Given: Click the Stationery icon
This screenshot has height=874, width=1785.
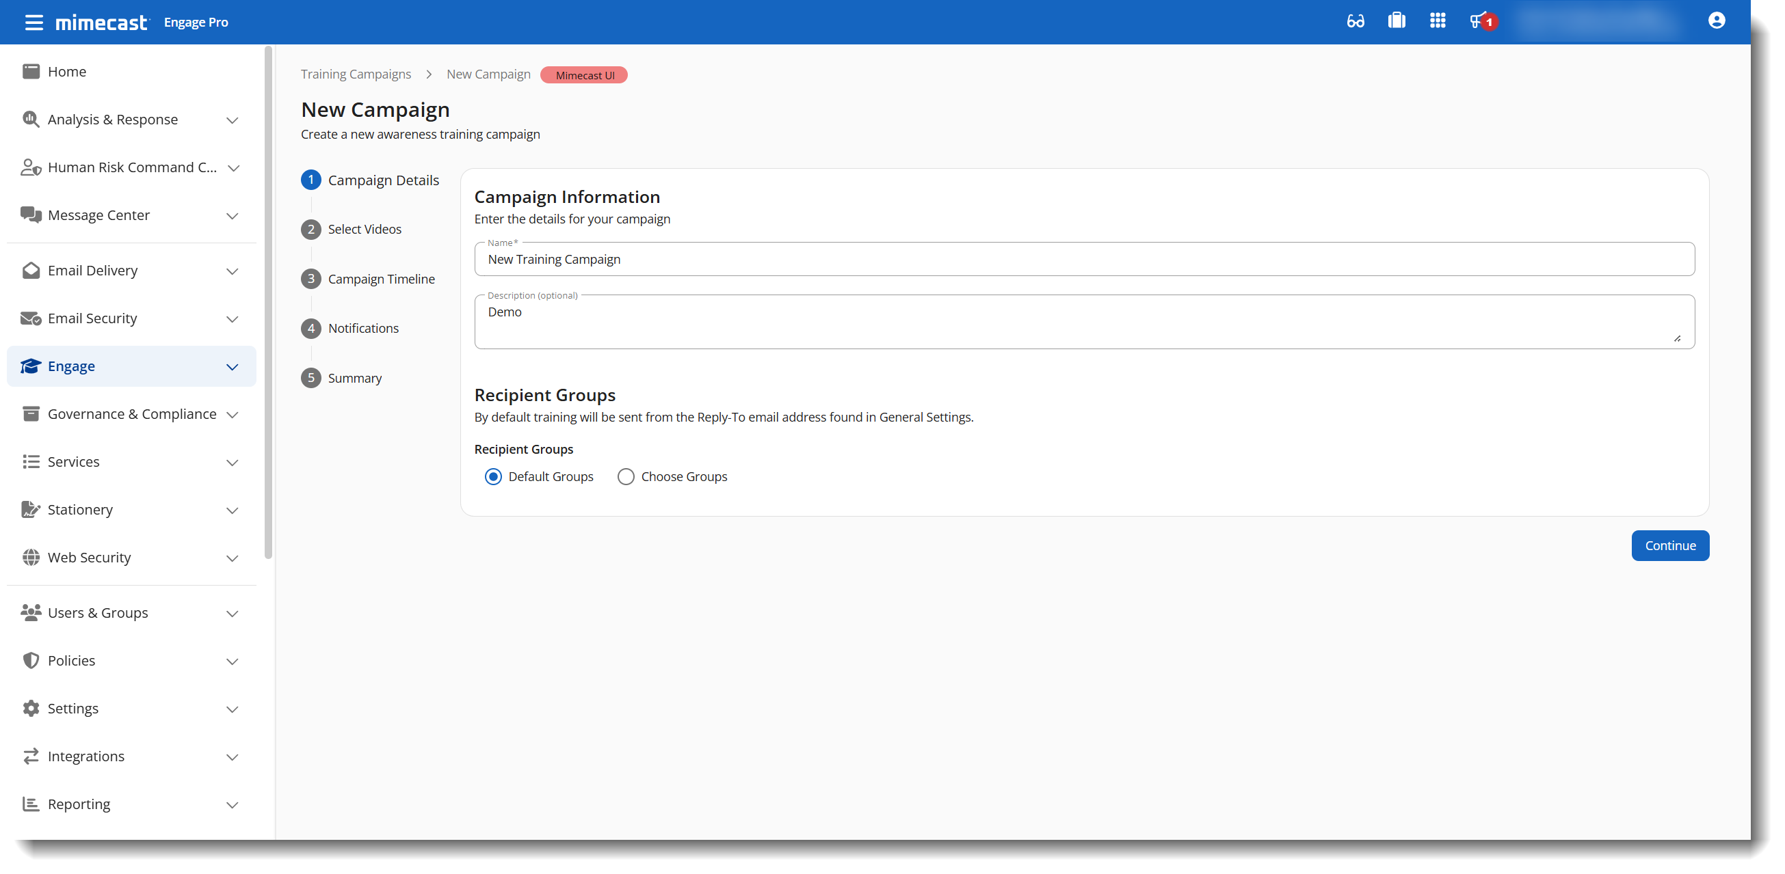Looking at the screenshot, I should click(x=31, y=509).
